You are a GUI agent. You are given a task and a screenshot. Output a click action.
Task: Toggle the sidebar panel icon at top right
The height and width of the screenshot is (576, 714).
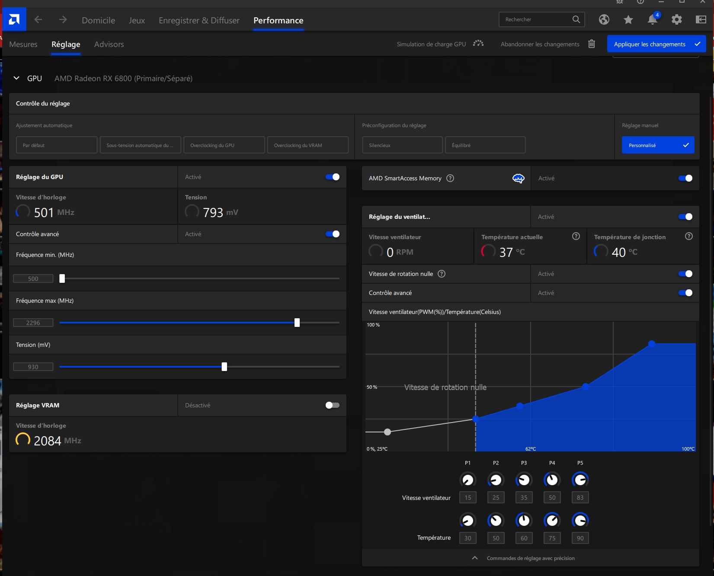click(701, 19)
